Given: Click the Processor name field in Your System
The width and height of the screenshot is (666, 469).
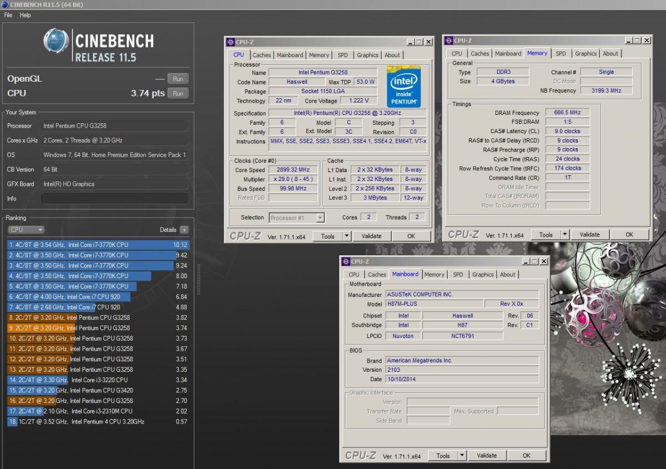Looking at the screenshot, I should (114, 126).
